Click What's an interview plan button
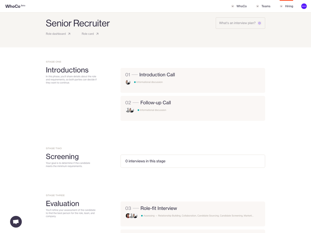 tap(240, 23)
